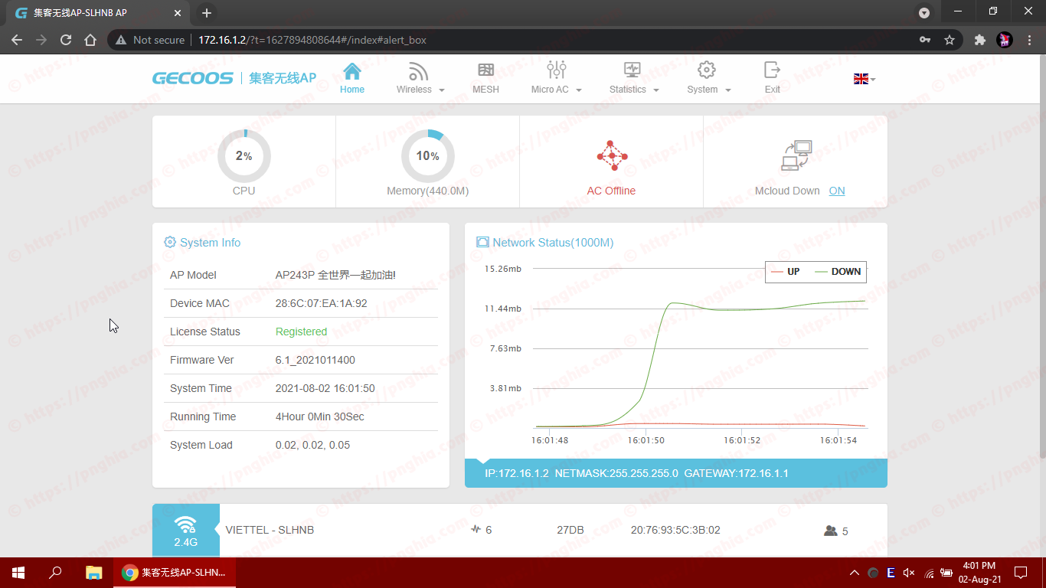Click the browser address bar URL
Screen dimensions: 1046x588
(x=312, y=40)
